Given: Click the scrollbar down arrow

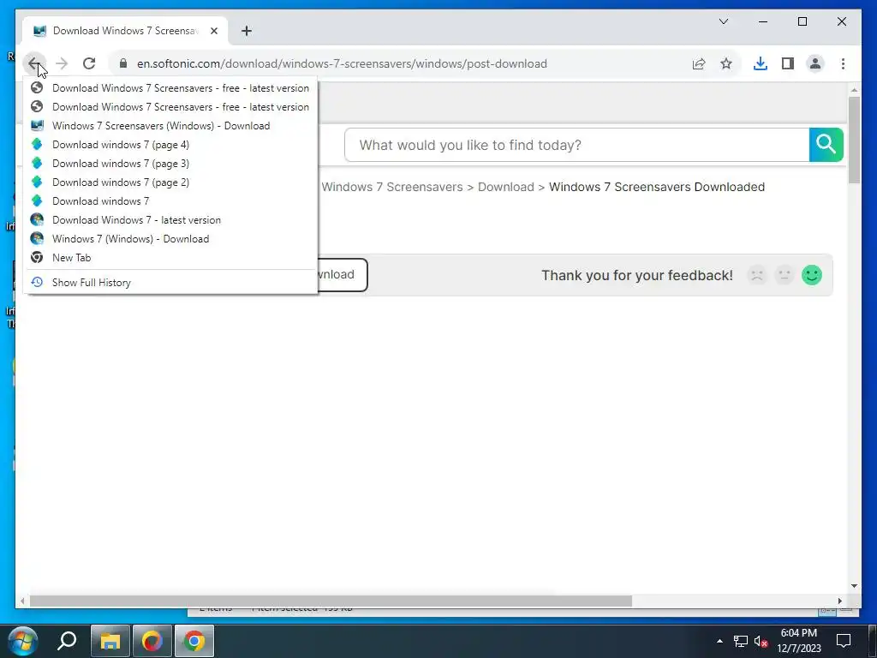Looking at the screenshot, I should [x=854, y=586].
